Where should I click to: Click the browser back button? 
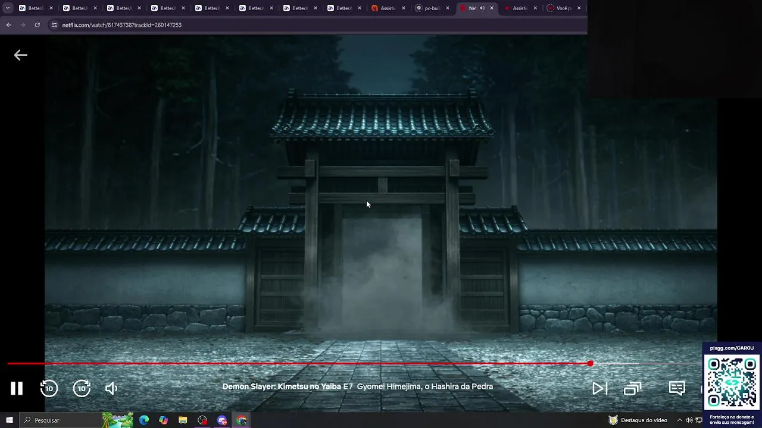pos(8,25)
